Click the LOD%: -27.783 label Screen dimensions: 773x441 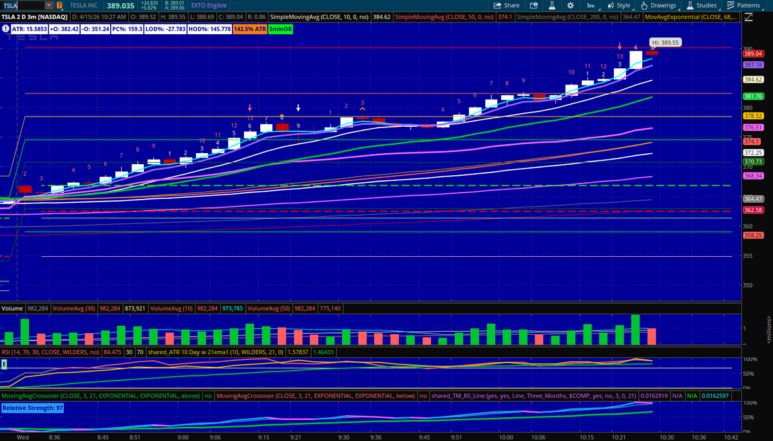point(166,29)
